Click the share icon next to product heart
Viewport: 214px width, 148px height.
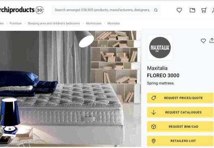point(212,40)
